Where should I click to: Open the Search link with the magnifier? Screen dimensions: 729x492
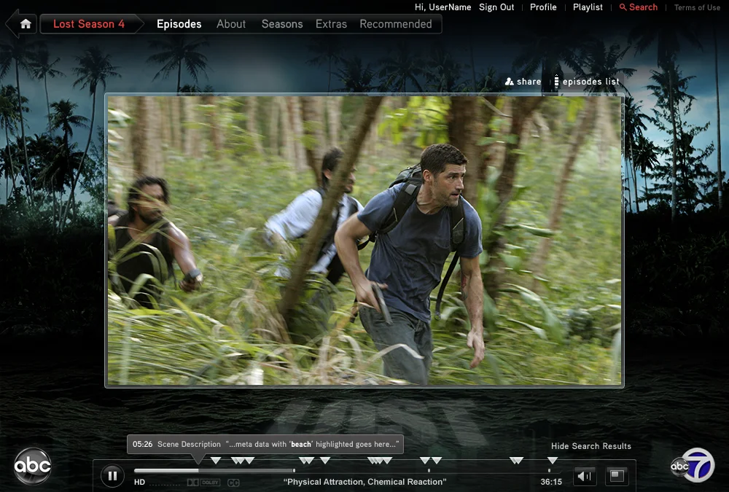(639, 7)
